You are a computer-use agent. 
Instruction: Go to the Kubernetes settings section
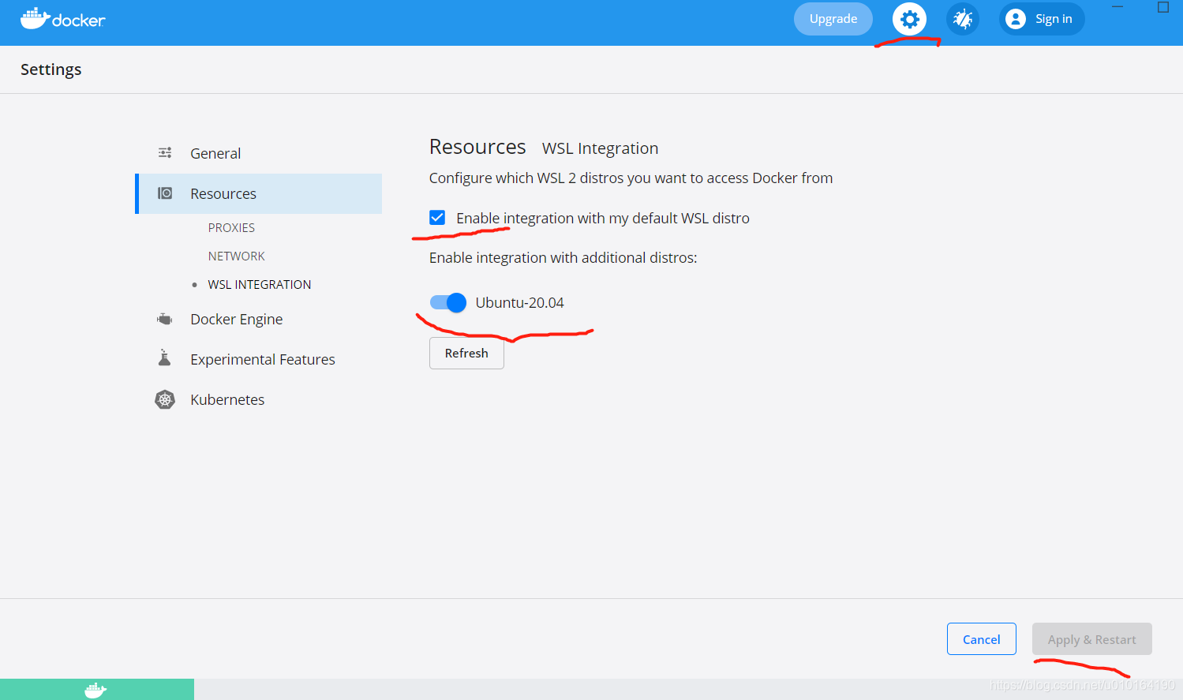click(x=227, y=399)
